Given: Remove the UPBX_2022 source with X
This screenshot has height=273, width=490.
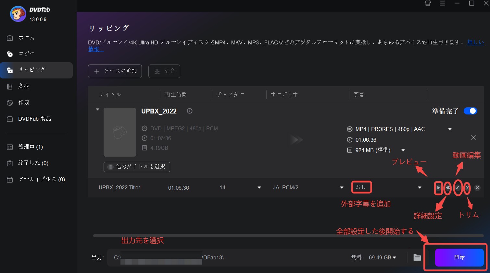Looking at the screenshot, I should point(473,137).
